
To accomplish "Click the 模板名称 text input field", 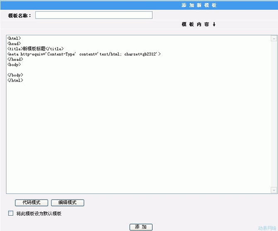I will (x=94, y=15).
